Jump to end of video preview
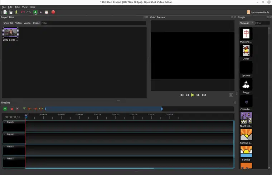 [204, 95]
